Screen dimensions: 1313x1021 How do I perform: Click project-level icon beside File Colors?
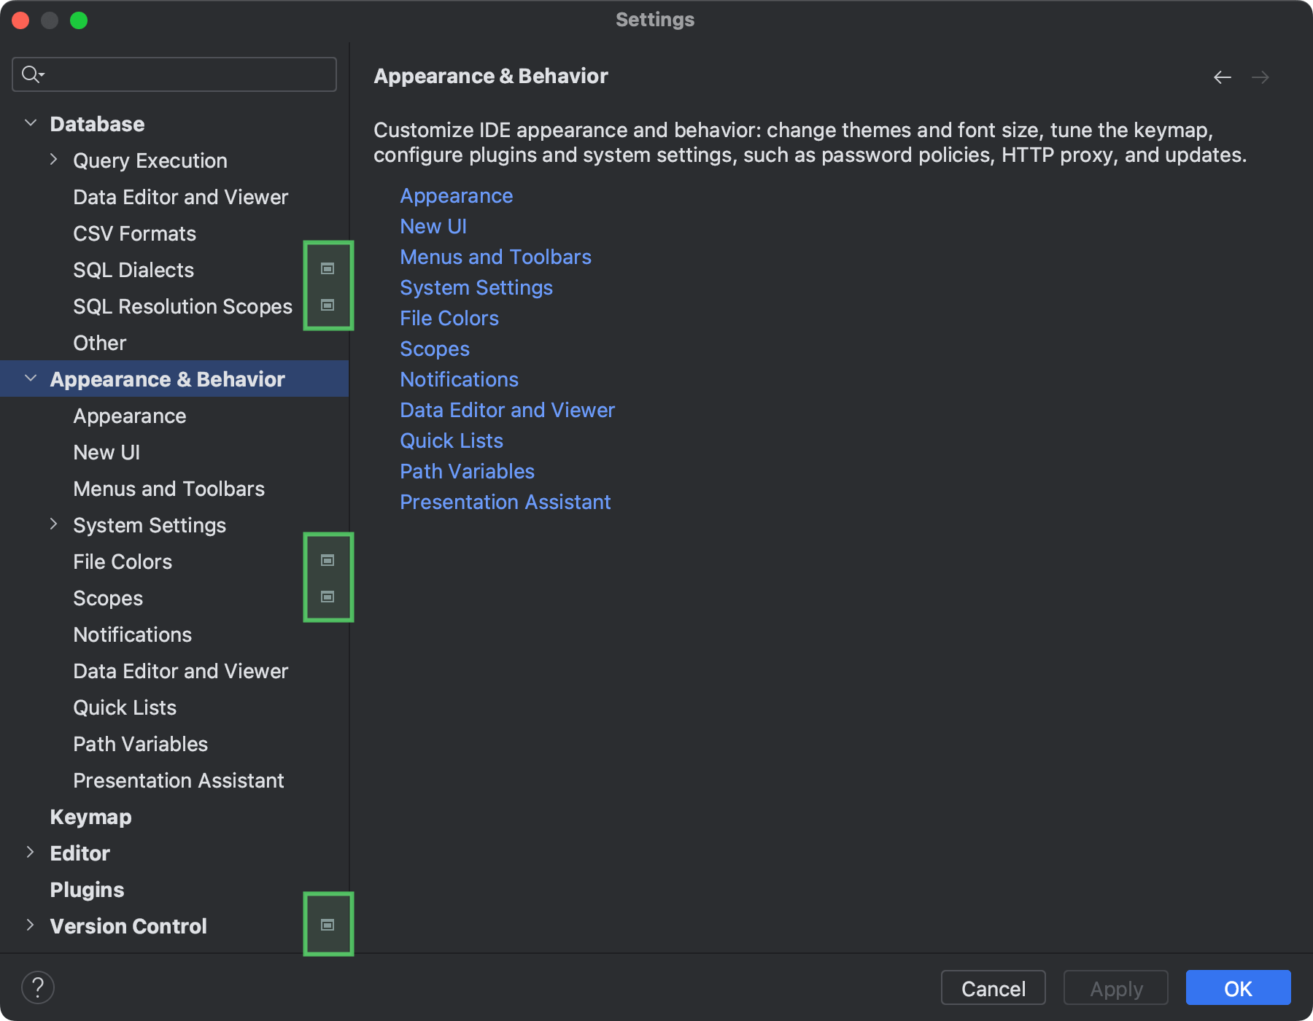(328, 559)
